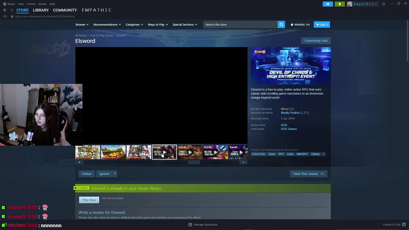The width and height of the screenshot is (409, 230).
Task: Click the padlock icon beside the URL
Action: coord(12,16)
